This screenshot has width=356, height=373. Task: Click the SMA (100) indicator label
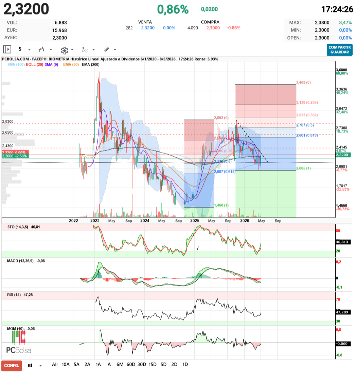pos(16,64)
